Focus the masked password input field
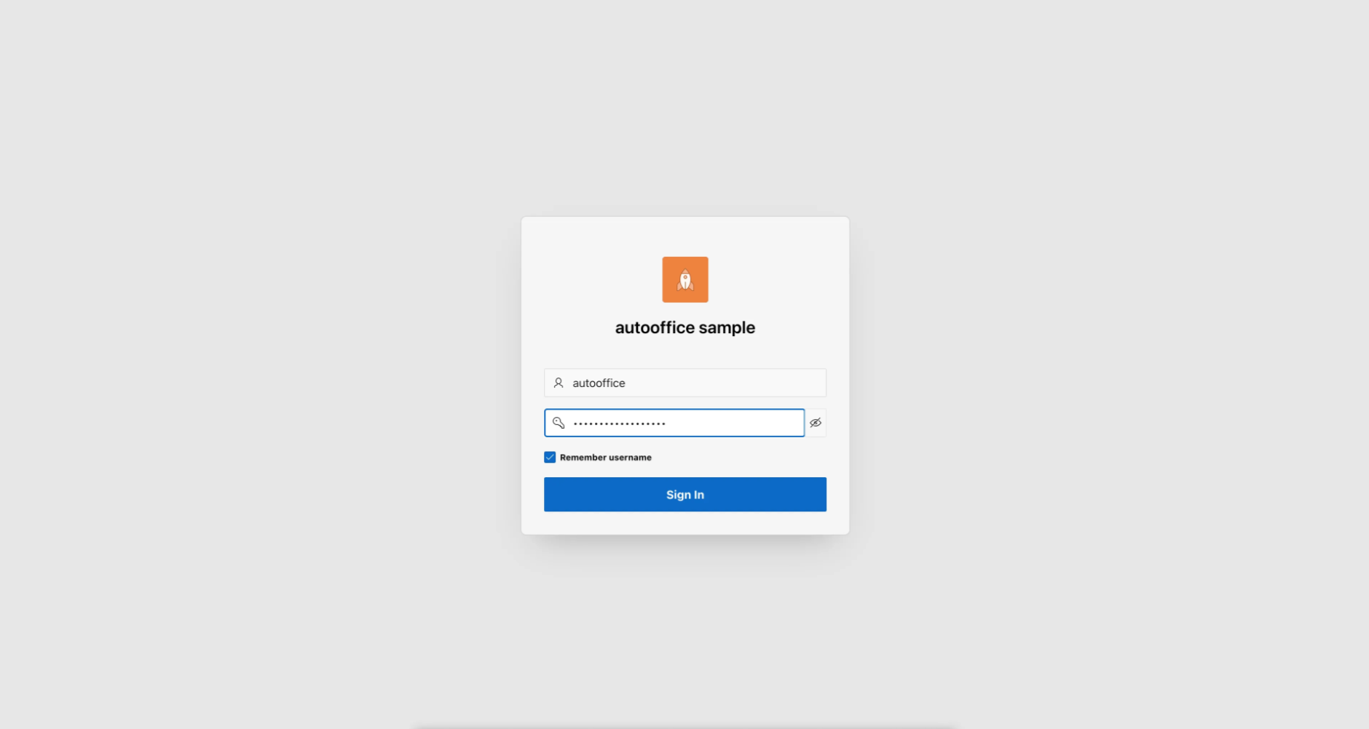Image resolution: width=1369 pixels, height=729 pixels. point(674,423)
